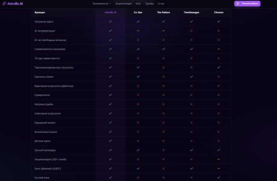Click the Co-Star column header
The width and height of the screenshot is (277, 181).
point(138,12)
